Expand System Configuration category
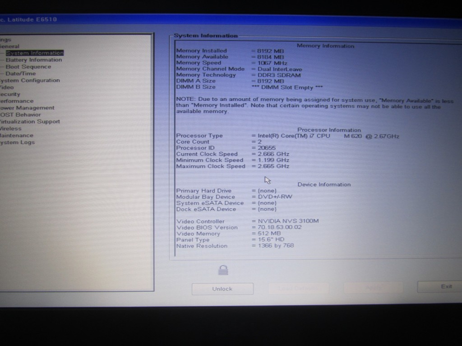 (x=30, y=80)
